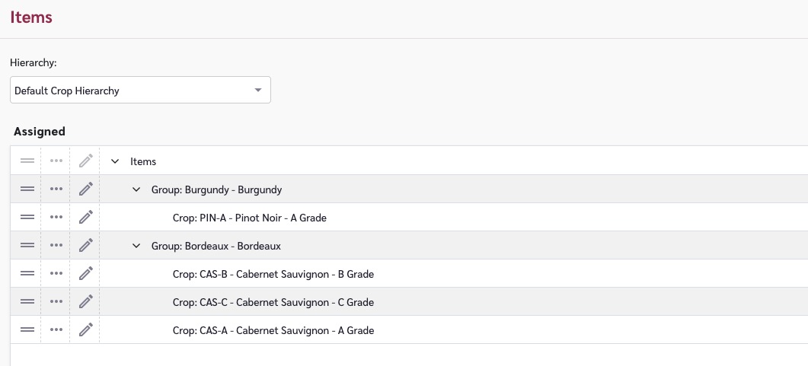
Task: Edit the Bordeaux group with pencil icon
Action: (x=86, y=246)
